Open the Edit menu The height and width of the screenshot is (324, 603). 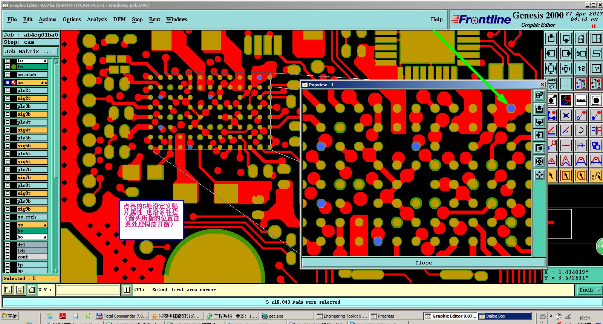point(28,19)
